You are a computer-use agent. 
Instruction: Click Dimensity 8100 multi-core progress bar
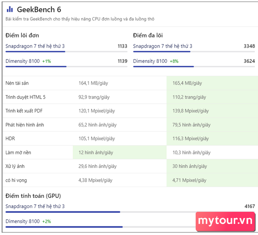pos(194,67)
